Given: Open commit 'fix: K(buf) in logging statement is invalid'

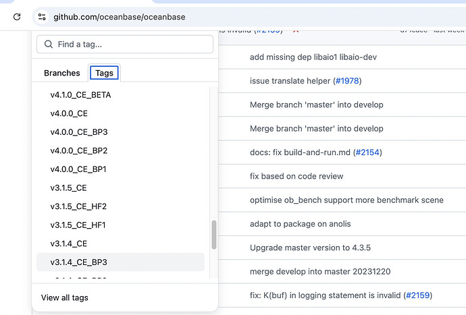Looking at the screenshot, I should (x=325, y=295).
